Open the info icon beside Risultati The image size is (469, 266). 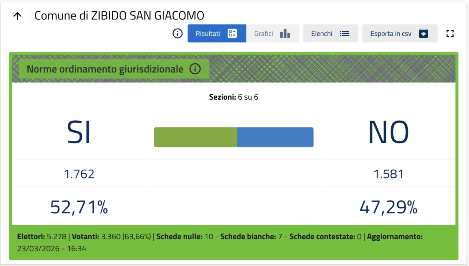click(178, 34)
